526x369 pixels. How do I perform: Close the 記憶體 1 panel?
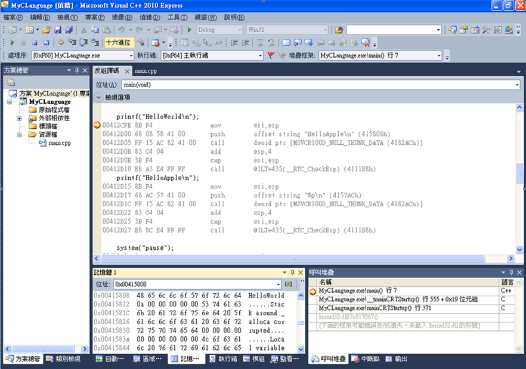301,272
